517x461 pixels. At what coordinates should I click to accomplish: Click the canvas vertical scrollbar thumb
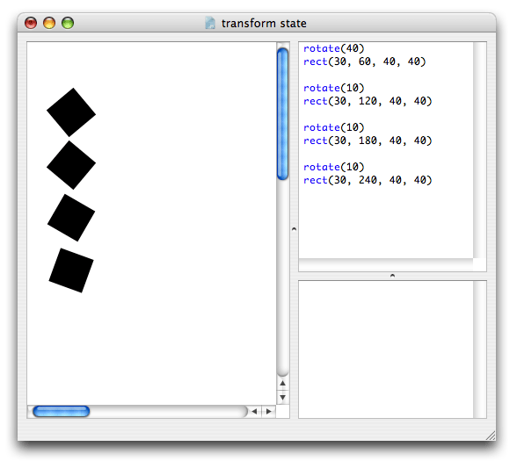(x=282, y=114)
